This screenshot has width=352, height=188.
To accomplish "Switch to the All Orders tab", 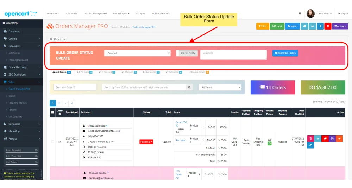I will pyautogui.click(x=62, y=72).
